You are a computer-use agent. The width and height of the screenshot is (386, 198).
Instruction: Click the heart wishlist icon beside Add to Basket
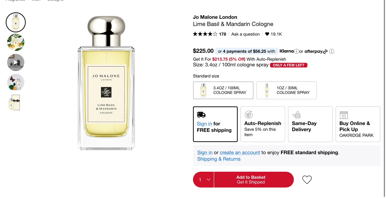[x=307, y=179]
